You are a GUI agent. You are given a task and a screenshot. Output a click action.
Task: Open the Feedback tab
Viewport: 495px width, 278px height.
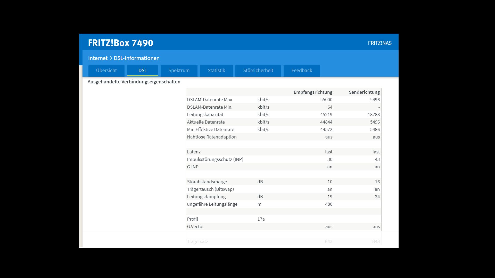coord(302,71)
